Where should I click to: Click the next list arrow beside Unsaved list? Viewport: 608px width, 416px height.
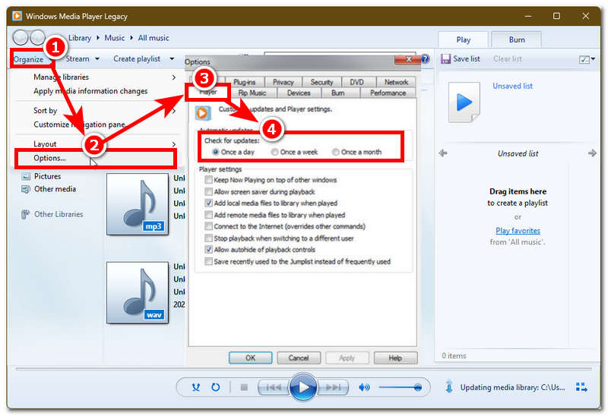click(592, 153)
